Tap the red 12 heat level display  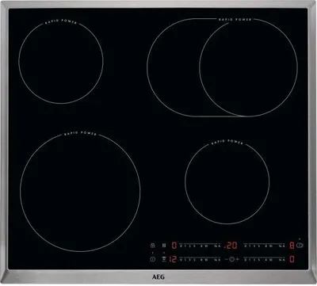click(173, 259)
